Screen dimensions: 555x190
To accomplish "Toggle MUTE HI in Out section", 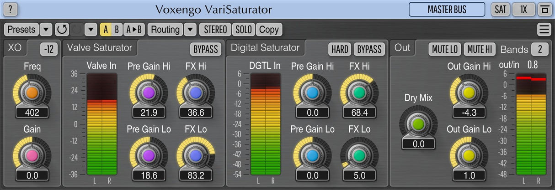I will 479,49.
